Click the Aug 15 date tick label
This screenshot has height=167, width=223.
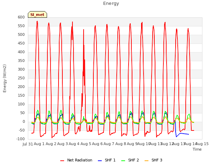click(202, 144)
